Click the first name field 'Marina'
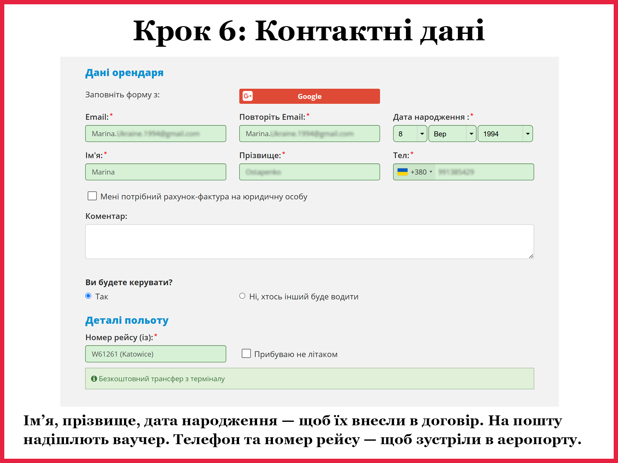This screenshot has height=463, width=618. tap(155, 172)
